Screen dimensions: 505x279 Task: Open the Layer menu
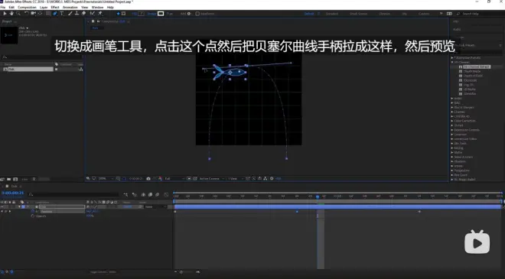(44, 7)
